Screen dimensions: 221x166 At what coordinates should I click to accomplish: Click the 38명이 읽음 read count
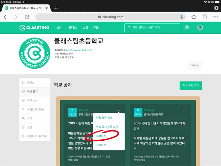point(139,160)
